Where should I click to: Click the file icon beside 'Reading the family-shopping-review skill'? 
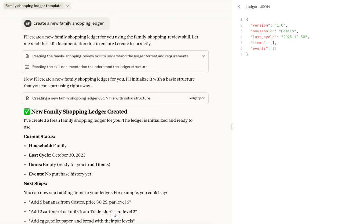(27, 56)
